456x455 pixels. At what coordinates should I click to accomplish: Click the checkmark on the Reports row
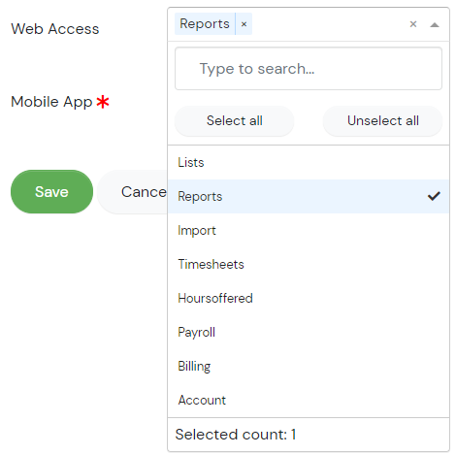point(434,196)
